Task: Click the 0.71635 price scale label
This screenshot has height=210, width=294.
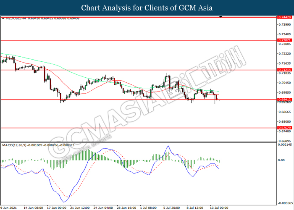Action: click(x=285, y=63)
